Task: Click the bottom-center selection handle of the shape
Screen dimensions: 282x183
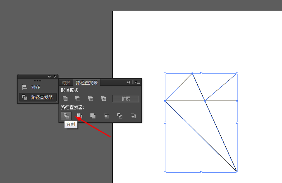Action: 201,172
